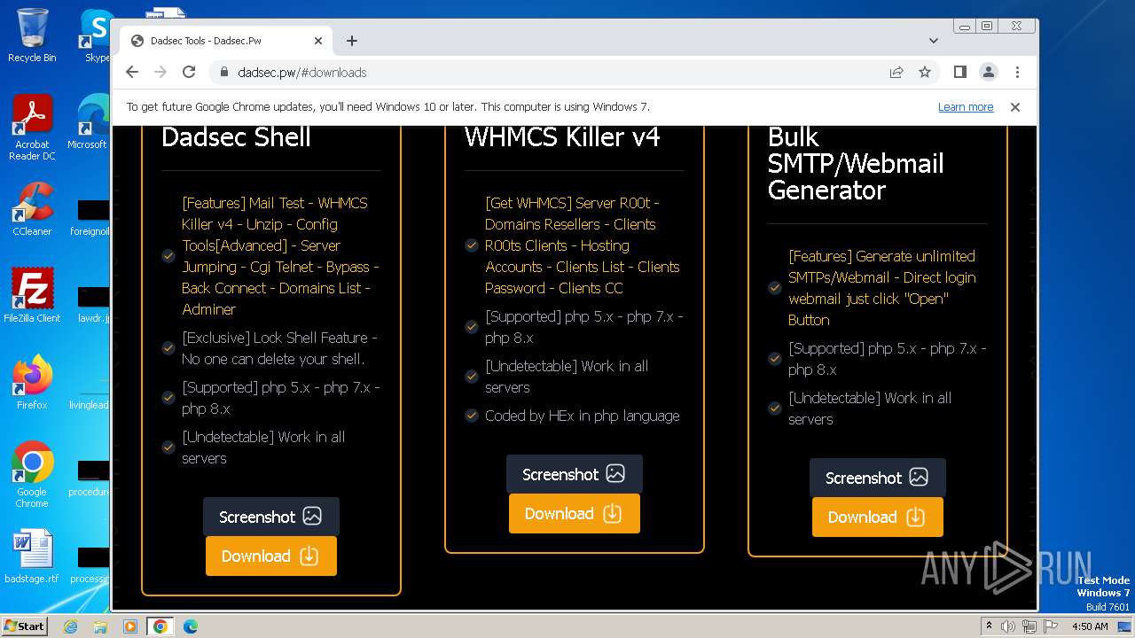Download WHMCS Killer v4
This screenshot has width=1135, height=638.
tap(575, 514)
